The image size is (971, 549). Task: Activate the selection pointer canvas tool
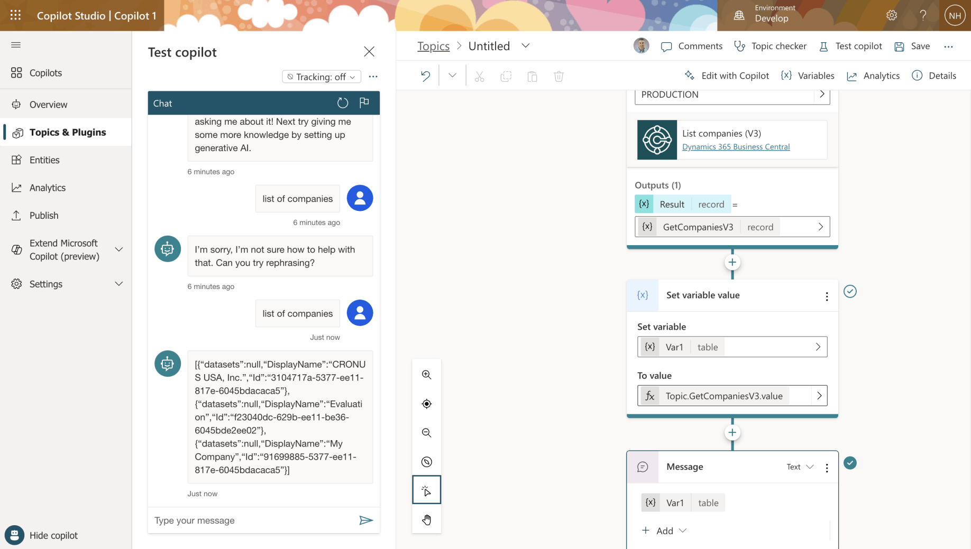click(x=427, y=490)
